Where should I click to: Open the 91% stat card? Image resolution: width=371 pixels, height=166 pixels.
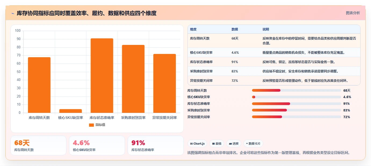pyautogui.click(x=156, y=145)
